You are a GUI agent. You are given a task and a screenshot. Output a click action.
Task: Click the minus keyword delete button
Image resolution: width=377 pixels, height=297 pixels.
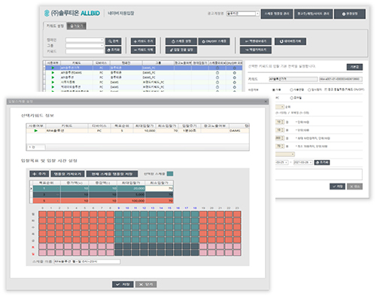pos(143,50)
